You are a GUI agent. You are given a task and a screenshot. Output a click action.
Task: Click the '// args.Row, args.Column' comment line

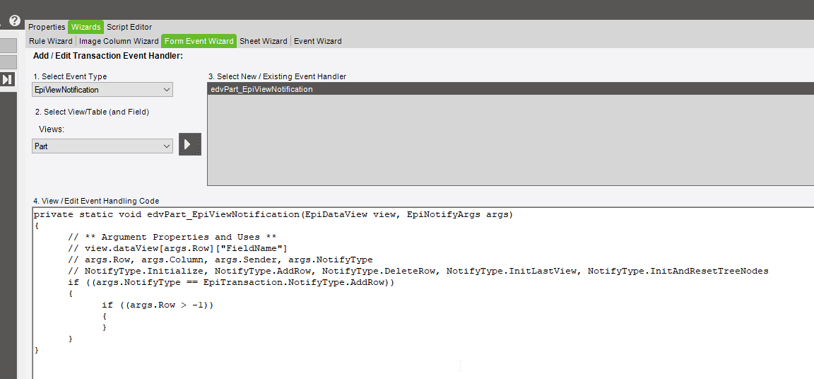[x=220, y=260]
